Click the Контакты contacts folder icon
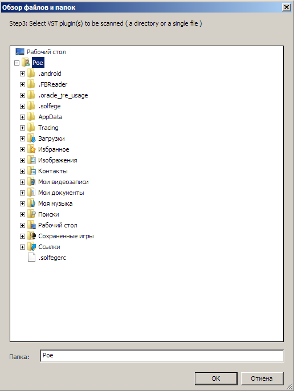This screenshot has height=391, width=294. click(x=31, y=171)
